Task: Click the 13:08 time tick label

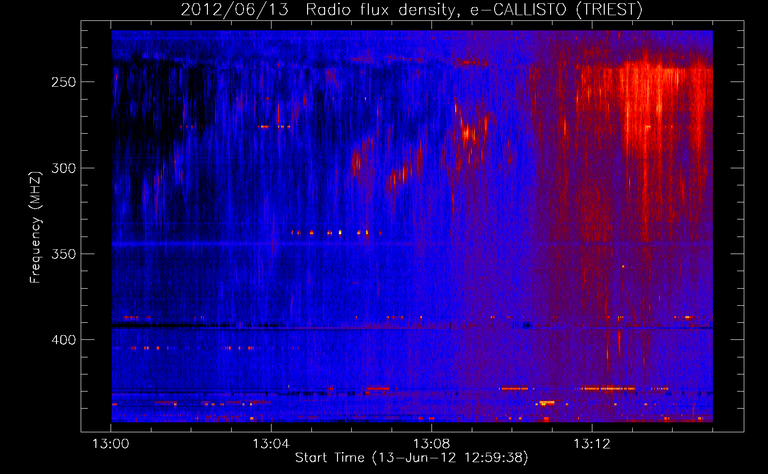Action: pos(431,444)
